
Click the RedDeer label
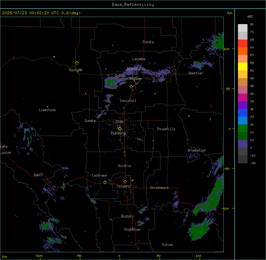(136, 79)
